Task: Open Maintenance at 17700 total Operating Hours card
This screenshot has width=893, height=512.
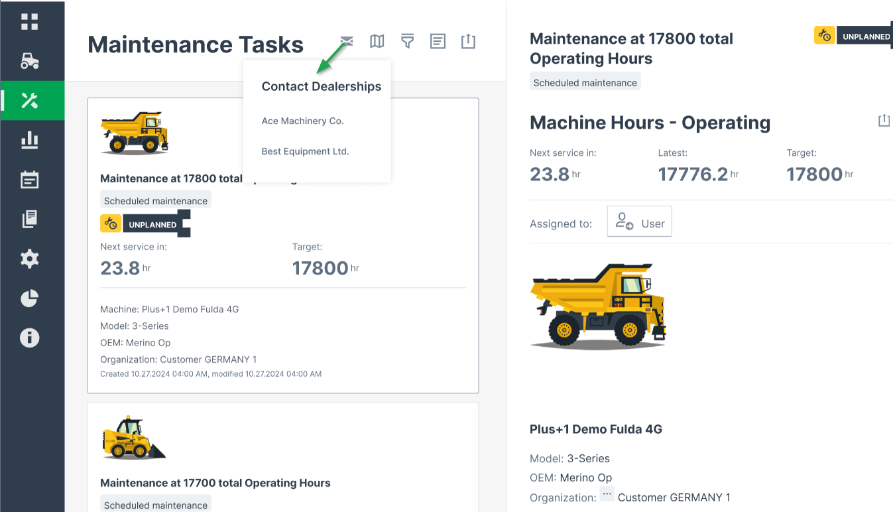Action: [x=215, y=483]
